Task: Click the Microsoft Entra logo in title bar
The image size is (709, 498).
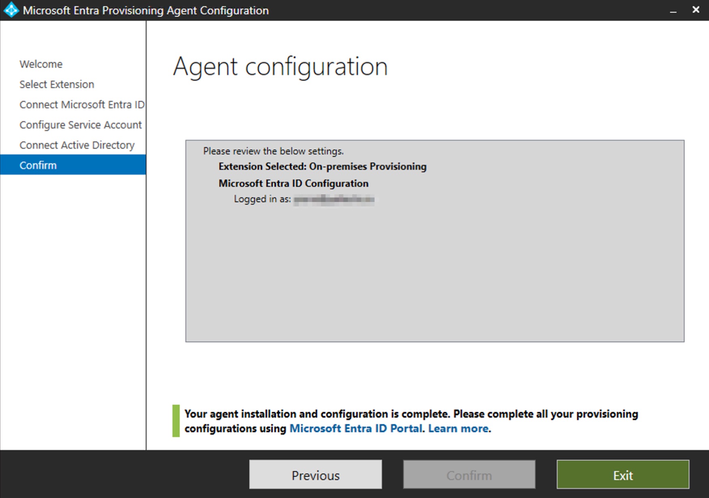Action: tap(11, 10)
